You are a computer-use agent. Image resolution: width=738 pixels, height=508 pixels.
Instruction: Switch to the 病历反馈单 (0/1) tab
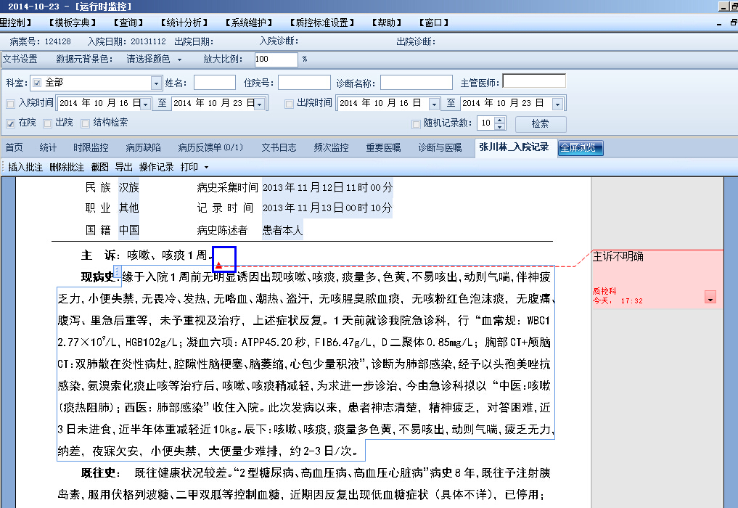tap(210, 147)
